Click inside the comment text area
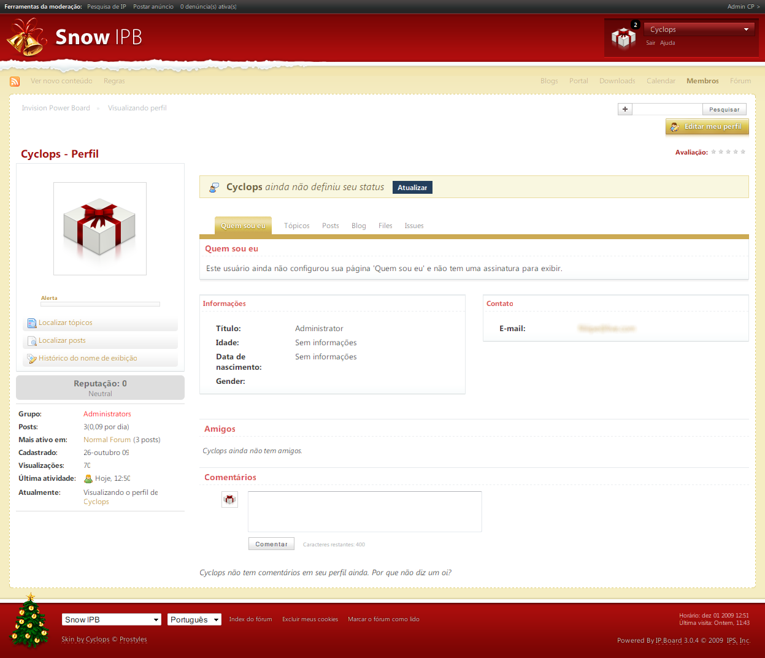This screenshot has height=658, width=765. pyautogui.click(x=364, y=511)
